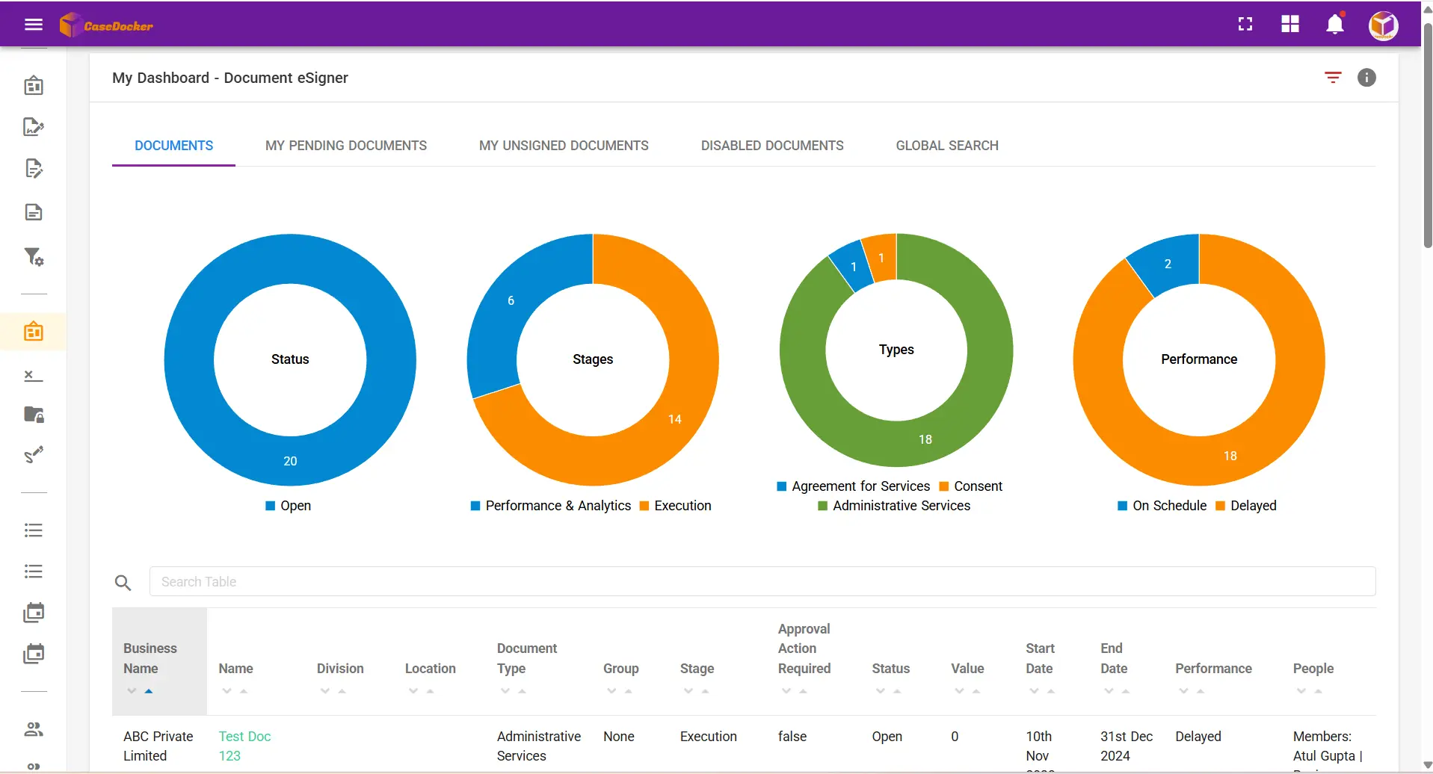Click the info icon in dashboard header
Screen dimensions: 1433x774
1366,77
